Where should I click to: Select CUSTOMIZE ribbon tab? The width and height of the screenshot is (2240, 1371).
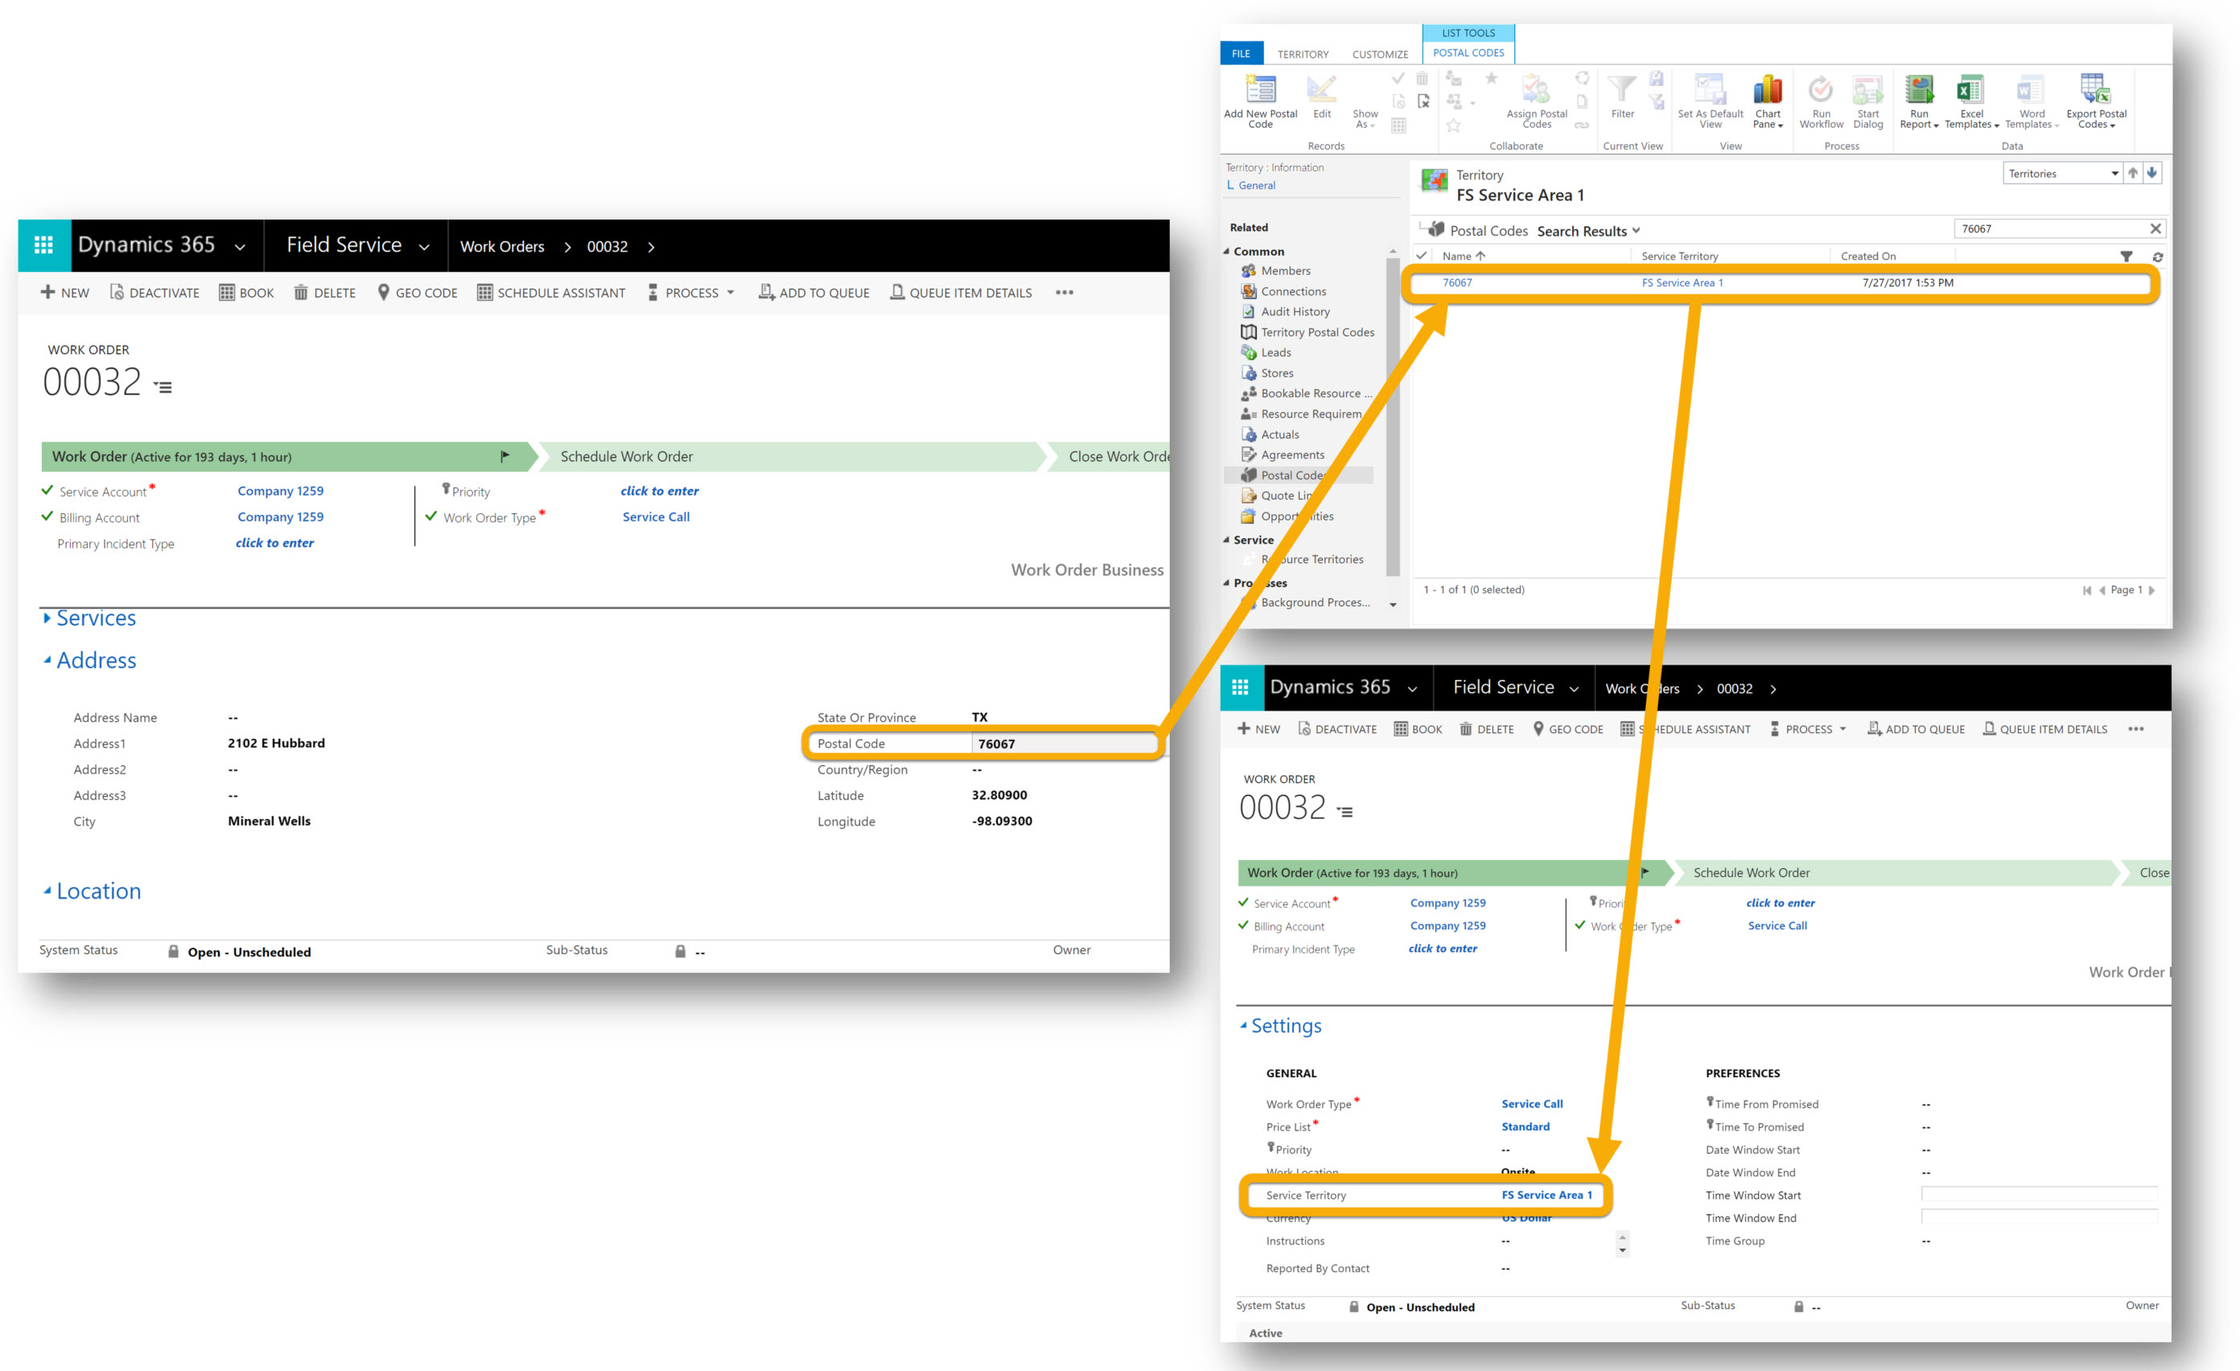tap(1380, 54)
